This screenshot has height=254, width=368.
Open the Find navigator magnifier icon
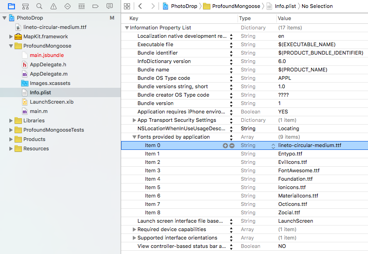pos(39,7)
